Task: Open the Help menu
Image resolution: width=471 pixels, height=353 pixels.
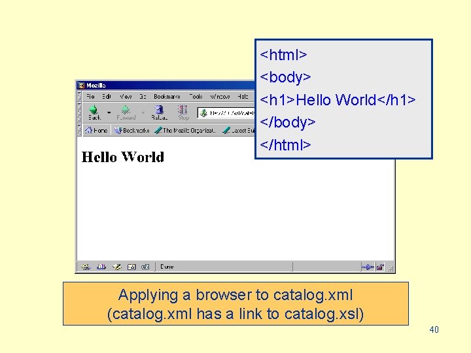Action: [243, 96]
